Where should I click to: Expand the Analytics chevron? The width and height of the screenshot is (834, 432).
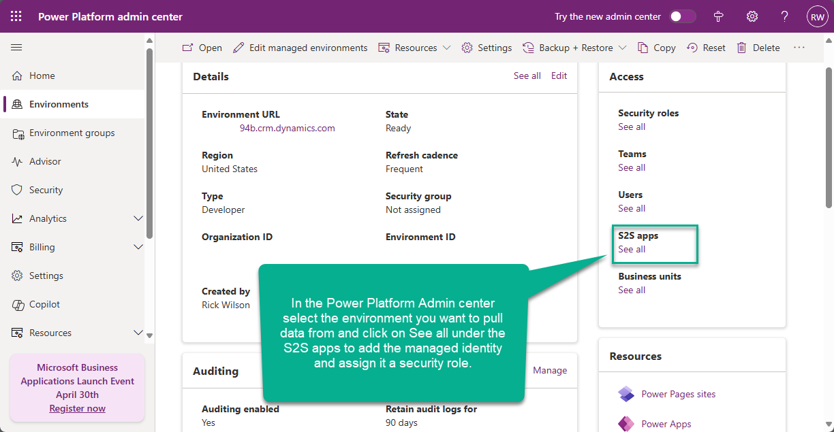point(138,218)
